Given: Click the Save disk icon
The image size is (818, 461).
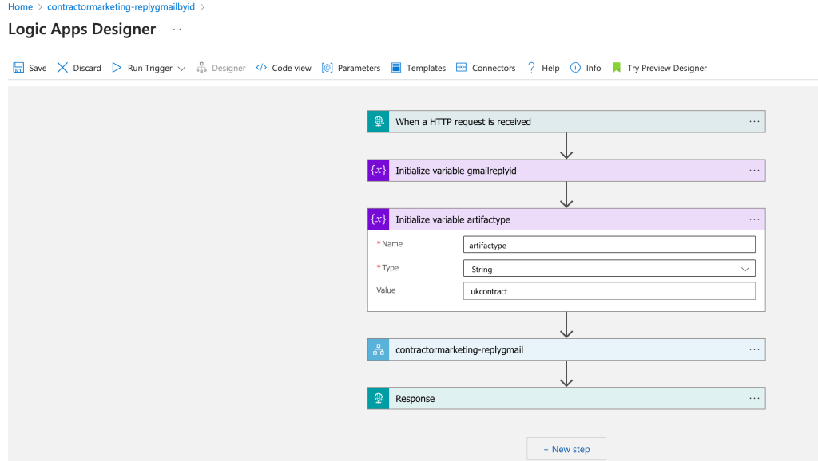Looking at the screenshot, I should click(x=19, y=68).
